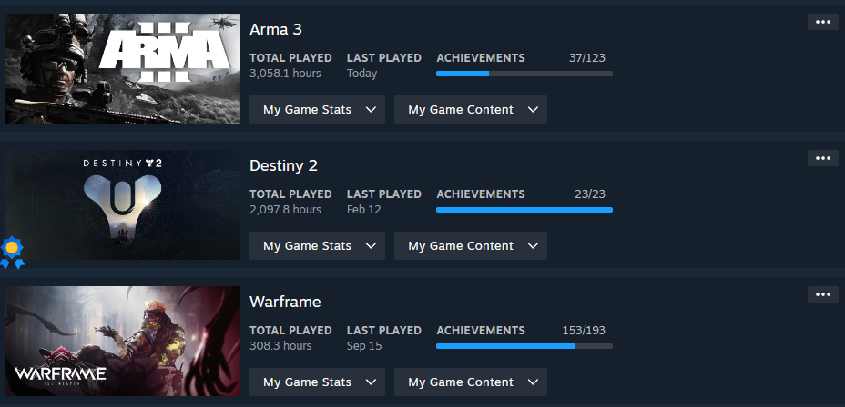Screen dimensions: 845x407
Task: Open the Destiny 2 game title link
Action: [x=283, y=165]
